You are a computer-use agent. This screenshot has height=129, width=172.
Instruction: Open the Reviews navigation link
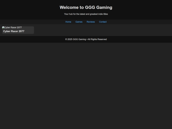pos(90,22)
